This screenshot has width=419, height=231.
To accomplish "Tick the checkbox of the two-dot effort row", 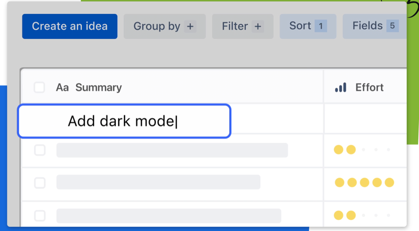I will (x=40, y=150).
